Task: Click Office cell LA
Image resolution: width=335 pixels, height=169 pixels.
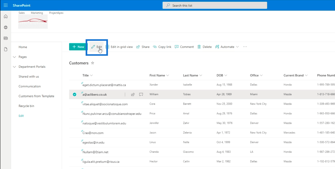Action: point(252,152)
